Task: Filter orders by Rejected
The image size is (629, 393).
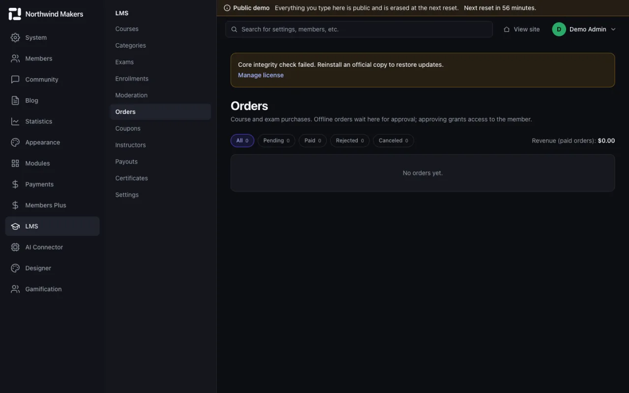Action: coord(350,140)
